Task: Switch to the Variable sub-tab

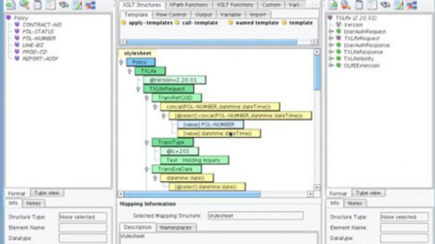Action: [x=231, y=15]
